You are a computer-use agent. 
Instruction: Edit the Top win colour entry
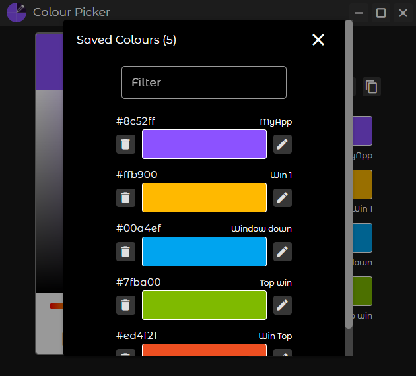pos(283,305)
